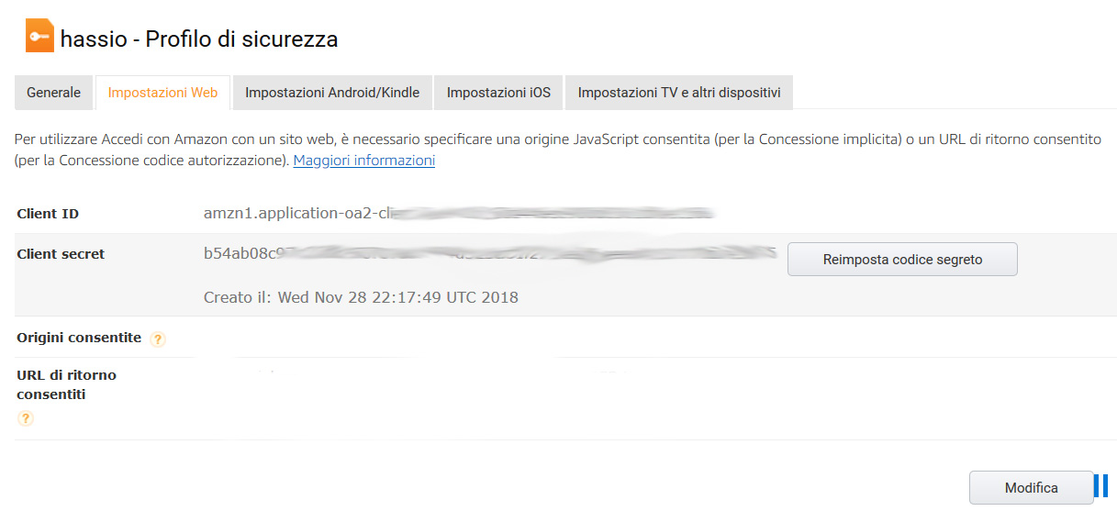Select the Client secret value text
This screenshot has width=1117, height=511.
coord(490,253)
